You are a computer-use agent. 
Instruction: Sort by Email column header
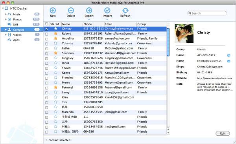pyautogui.click(x=120, y=24)
